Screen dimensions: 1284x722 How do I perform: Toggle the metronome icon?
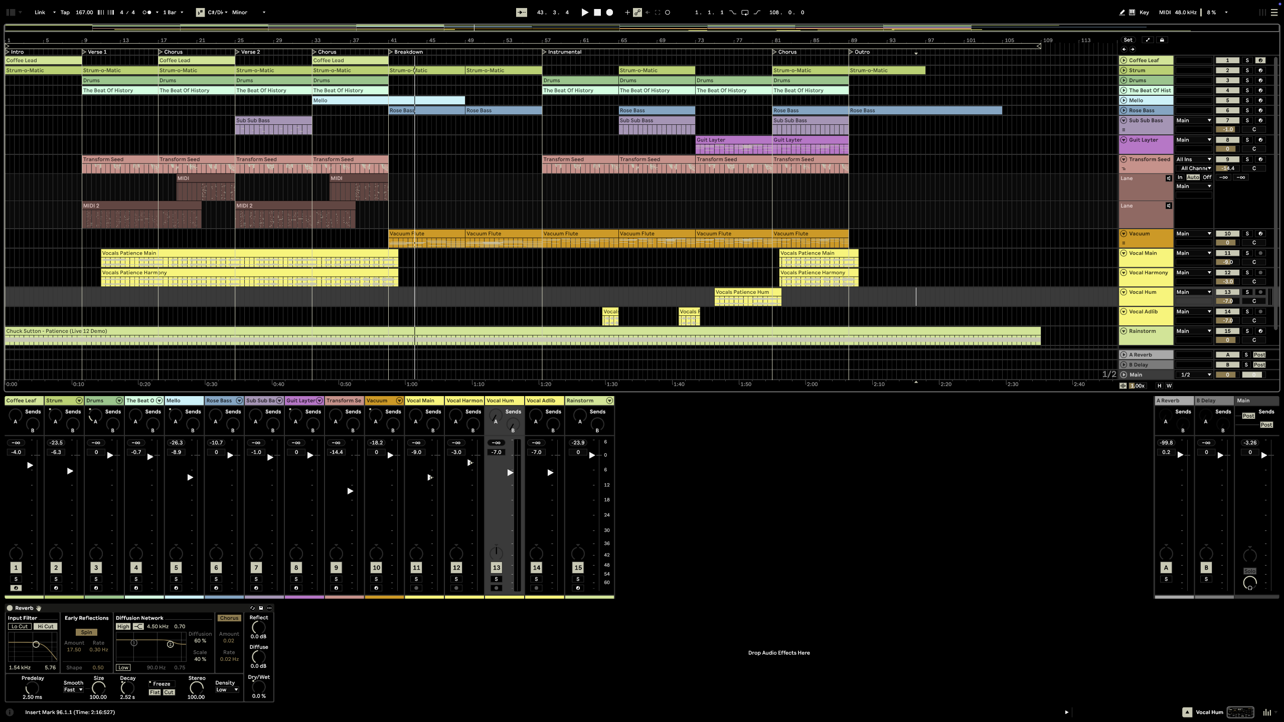(x=146, y=13)
